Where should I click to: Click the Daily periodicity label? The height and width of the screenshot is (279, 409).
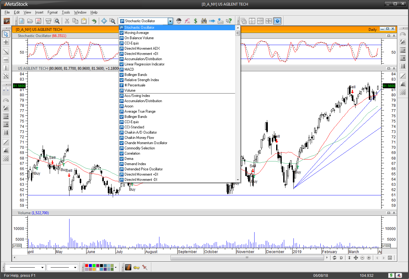point(373,30)
